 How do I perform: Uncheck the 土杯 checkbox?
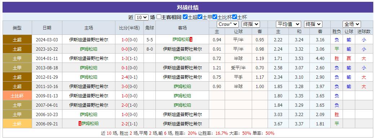pyautogui.click(x=234, y=17)
